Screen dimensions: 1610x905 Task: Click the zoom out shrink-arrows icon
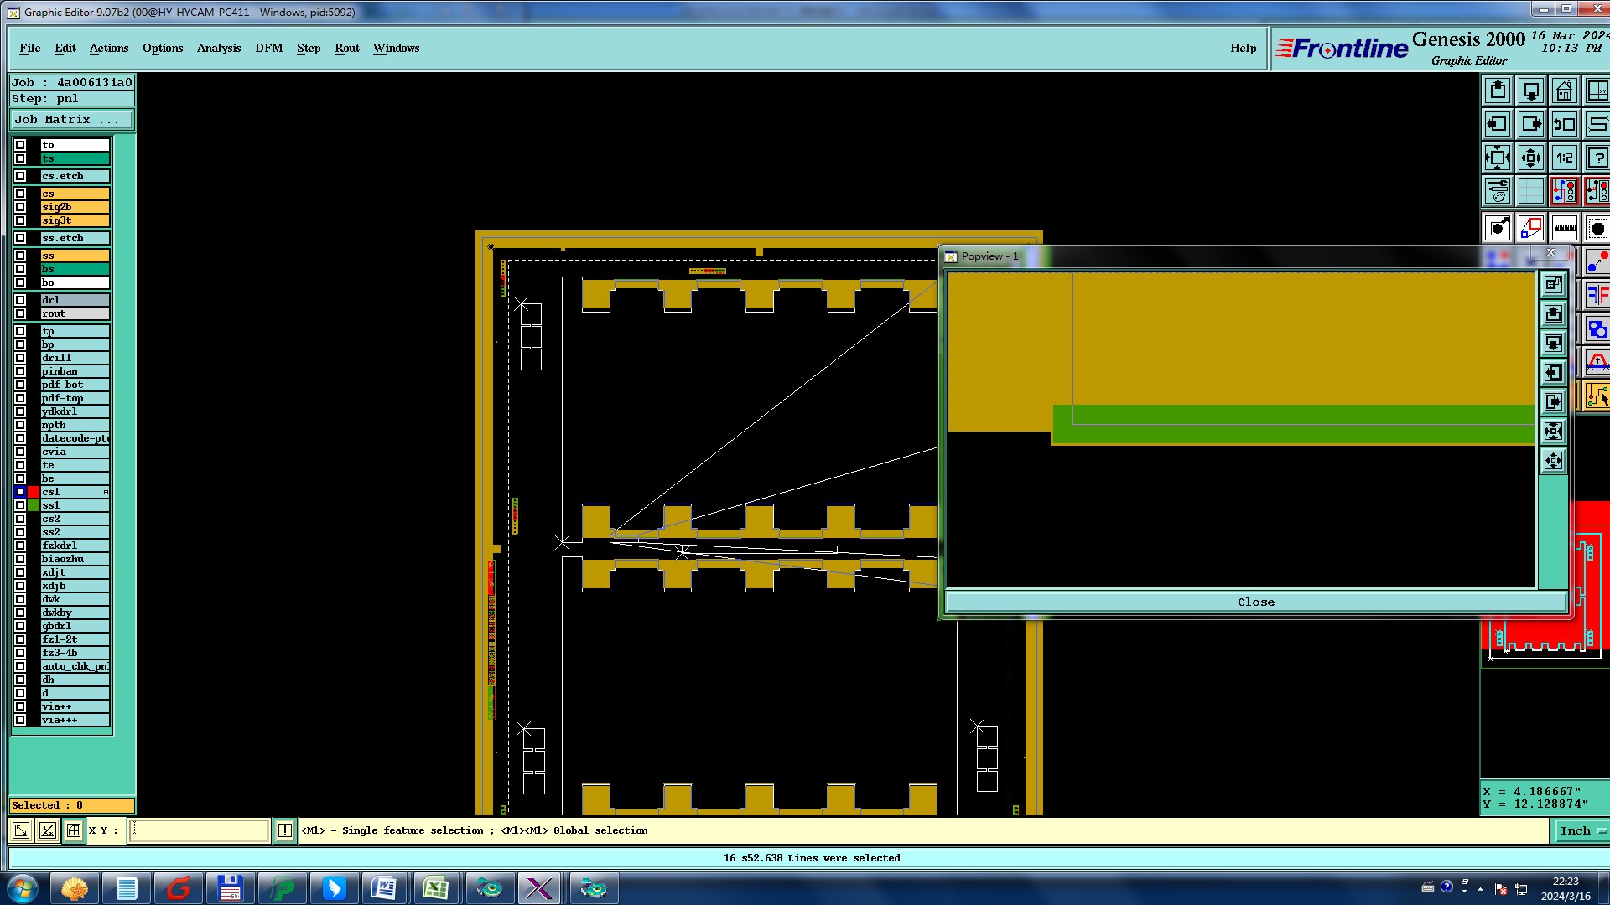point(1531,158)
